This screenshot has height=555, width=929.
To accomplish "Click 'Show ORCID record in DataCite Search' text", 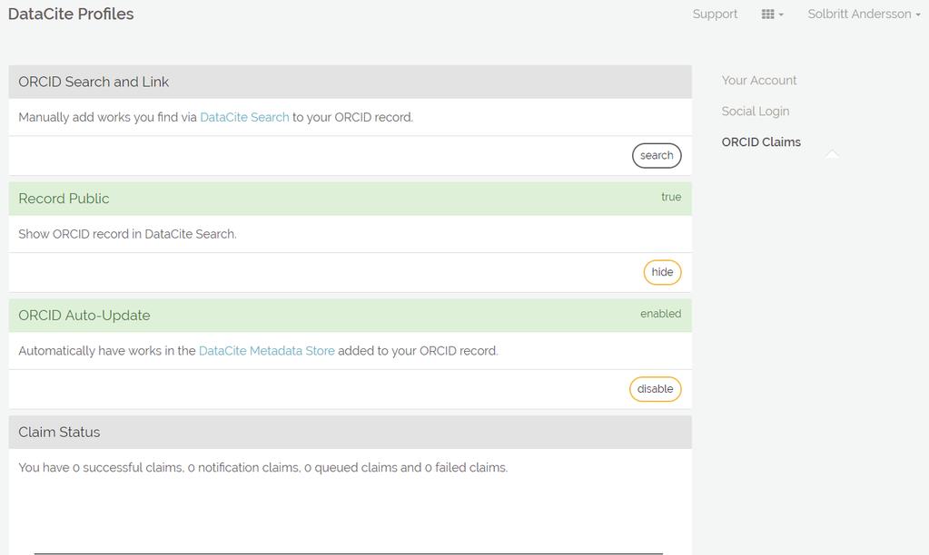I will point(127,234).
